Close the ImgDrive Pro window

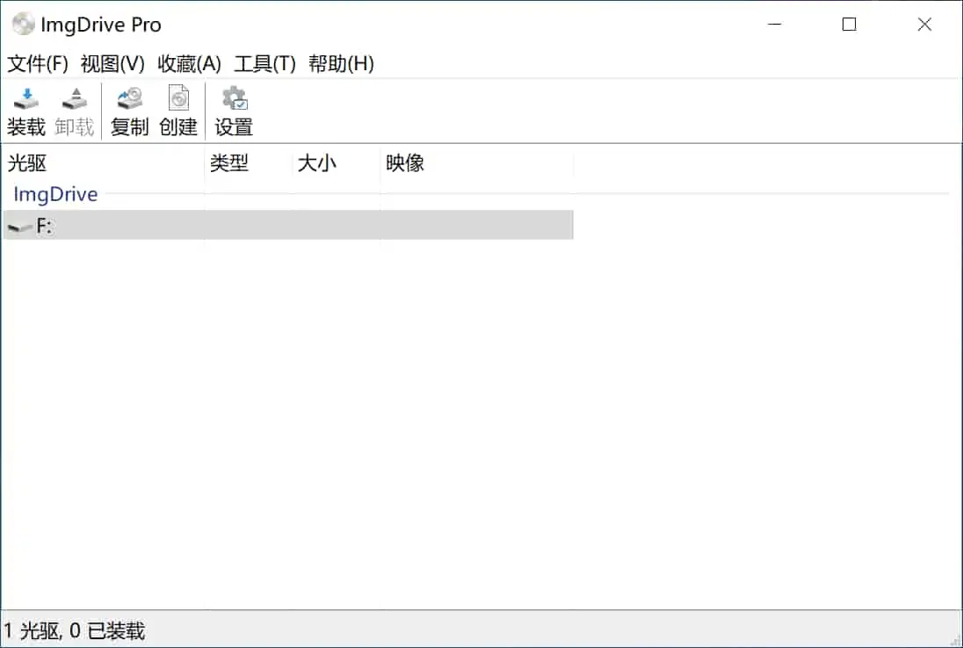point(924,24)
